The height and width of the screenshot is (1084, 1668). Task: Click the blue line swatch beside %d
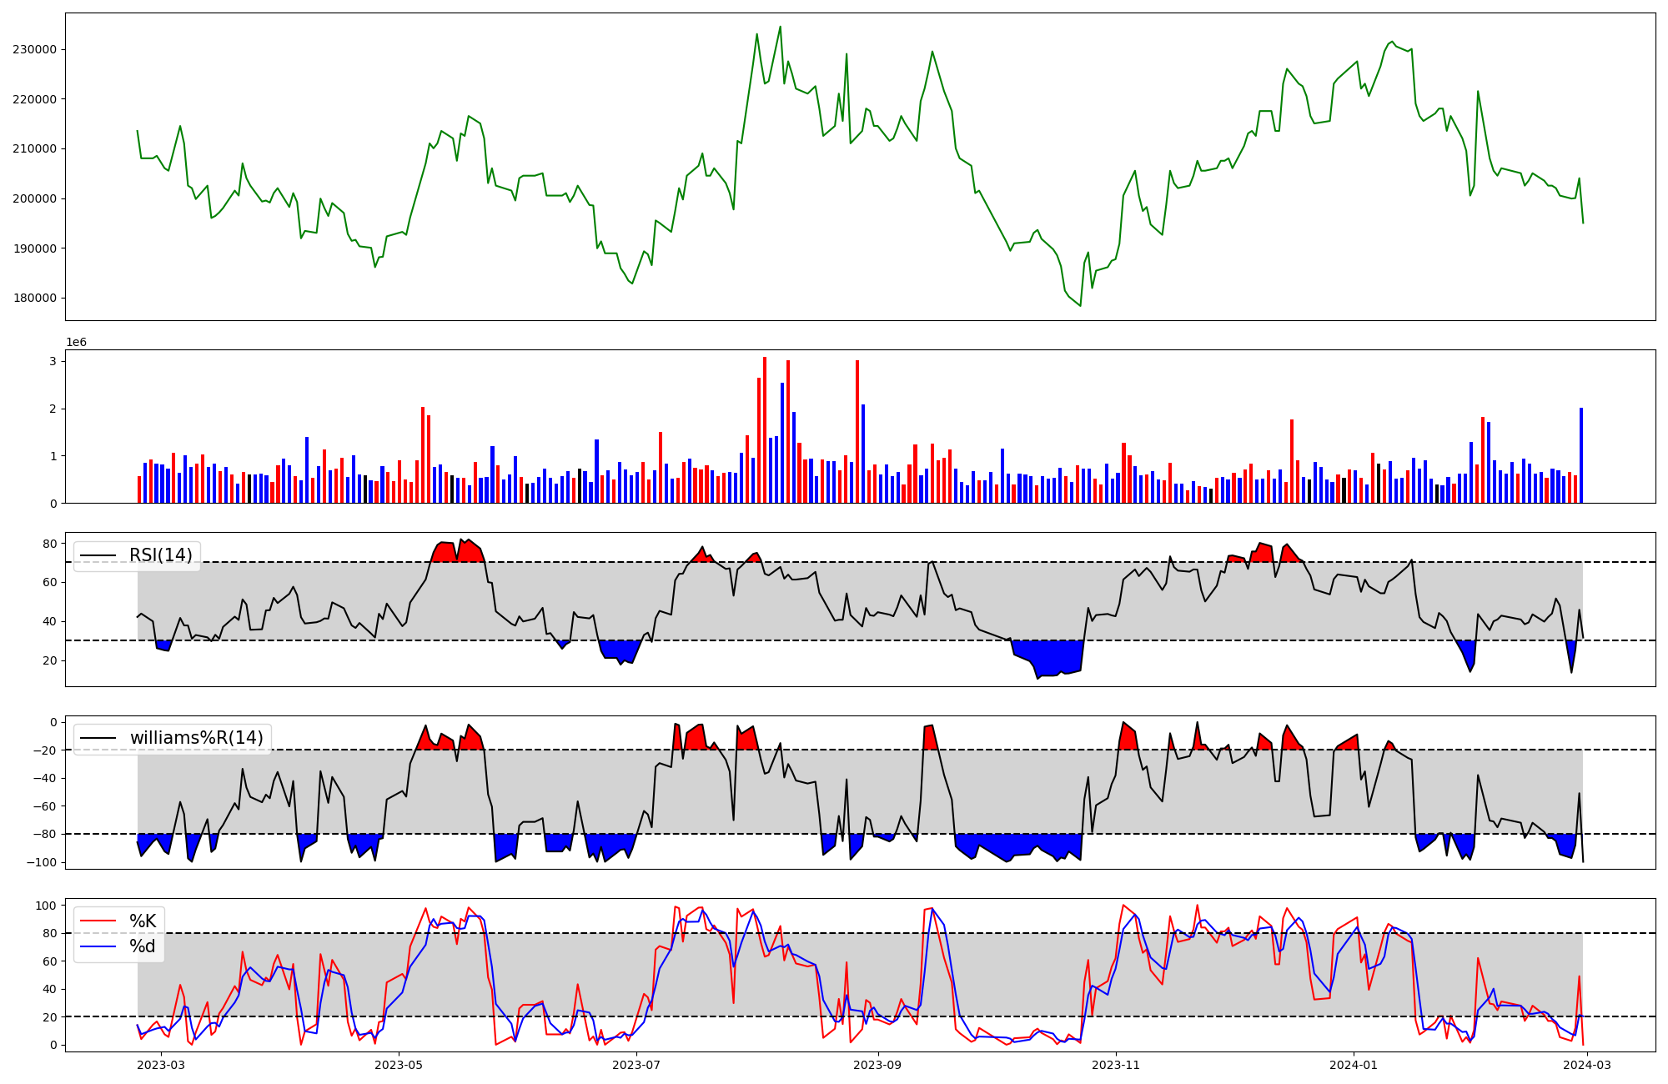tap(98, 946)
